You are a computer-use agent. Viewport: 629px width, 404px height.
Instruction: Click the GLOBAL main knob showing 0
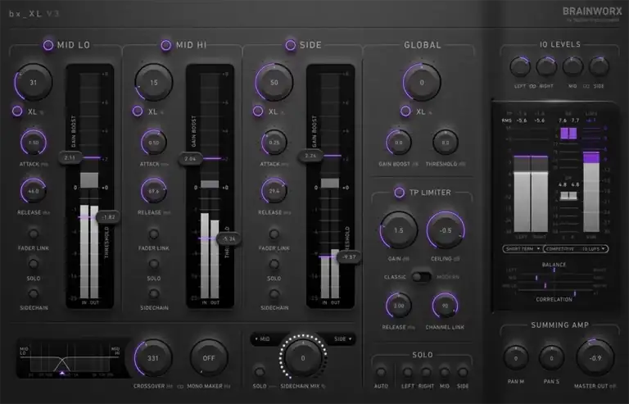coord(422,82)
